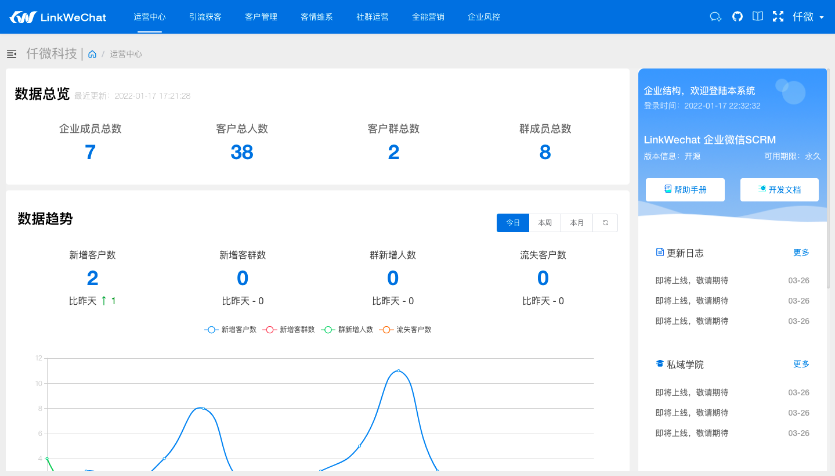Click 更多 next to 更新日志

[801, 253]
